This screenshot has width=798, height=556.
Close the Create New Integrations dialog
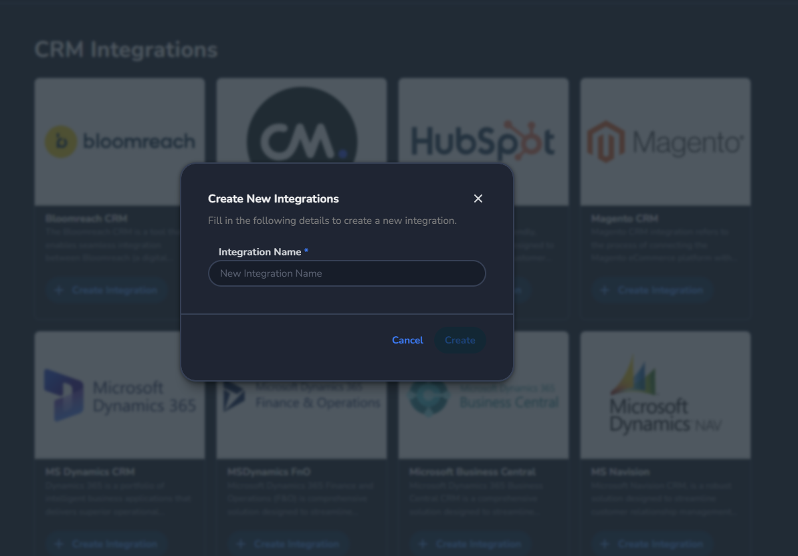click(x=478, y=198)
